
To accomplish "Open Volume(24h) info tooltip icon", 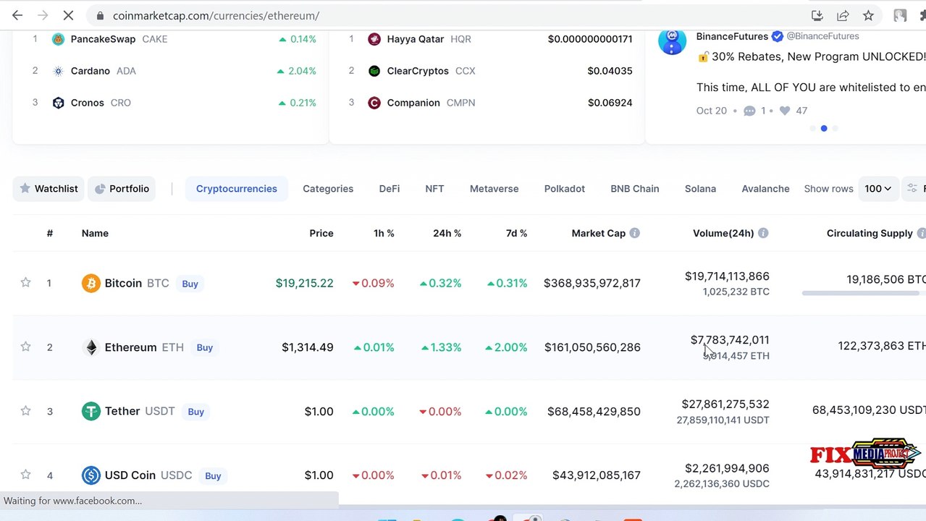I will coord(763,233).
